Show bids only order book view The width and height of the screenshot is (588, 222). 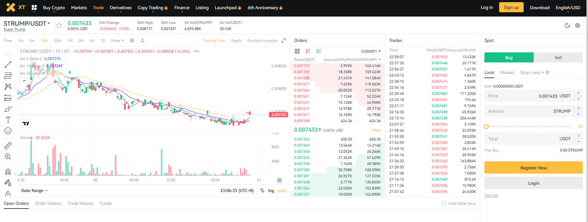tap(318, 51)
